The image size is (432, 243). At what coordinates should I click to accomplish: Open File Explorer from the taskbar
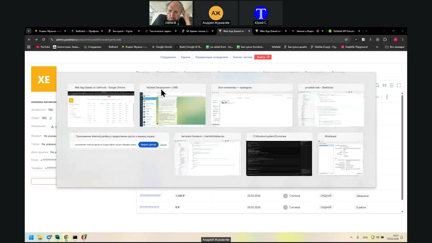pos(40,237)
